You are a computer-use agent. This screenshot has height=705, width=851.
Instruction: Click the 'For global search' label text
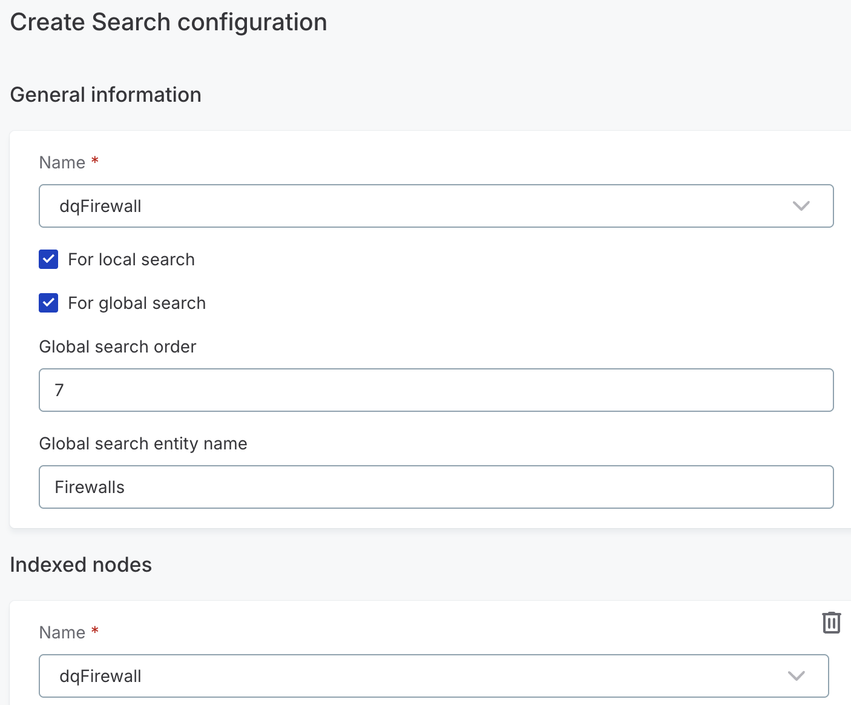click(x=137, y=303)
